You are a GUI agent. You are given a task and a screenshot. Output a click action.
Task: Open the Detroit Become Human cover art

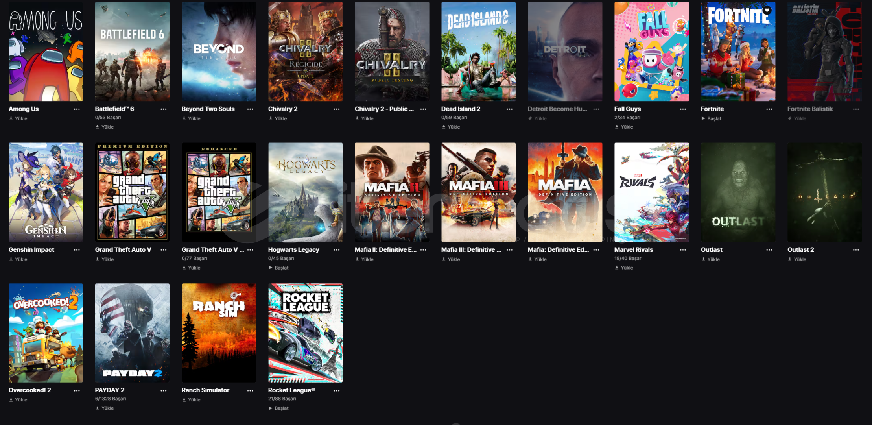[565, 51]
